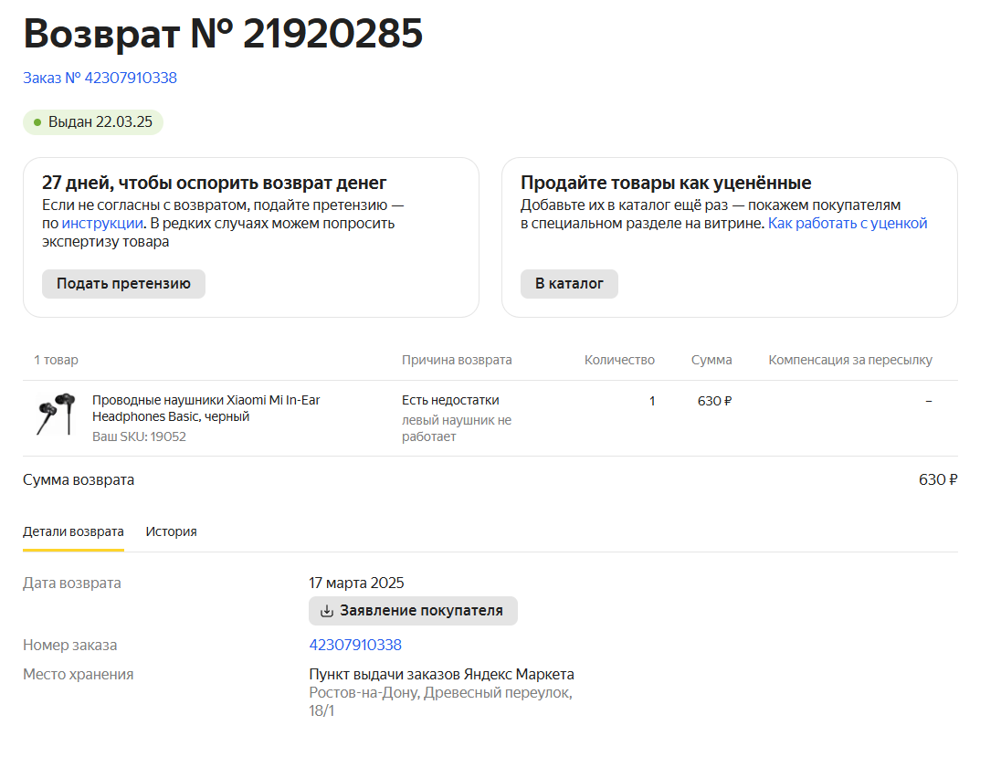
Task: Click the 1 товар label
Action: [57, 360]
